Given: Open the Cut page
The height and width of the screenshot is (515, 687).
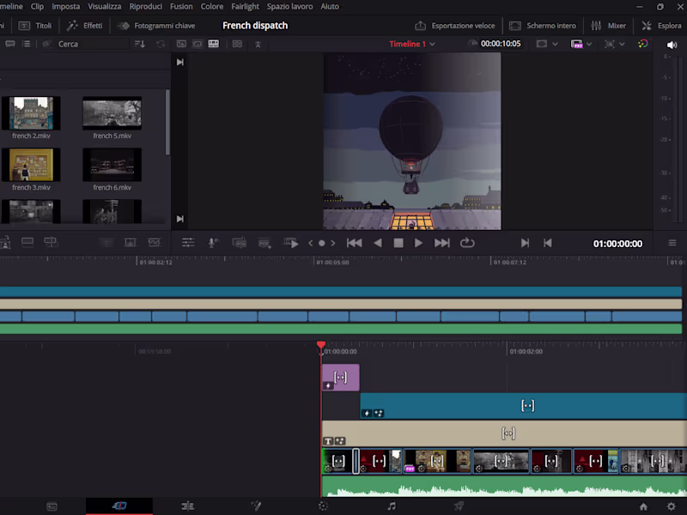Looking at the screenshot, I should click(x=119, y=506).
